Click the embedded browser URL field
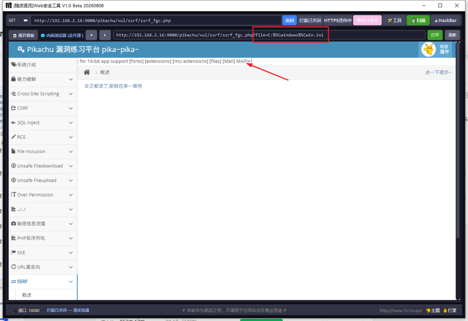The width and height of the screenshot is (468, 321). [269, 35]
